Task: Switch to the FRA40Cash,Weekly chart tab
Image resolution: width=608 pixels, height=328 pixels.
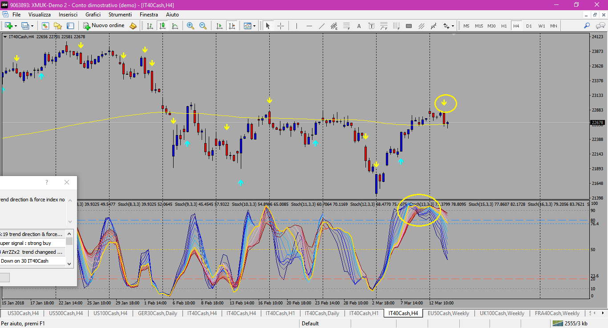Action: click(557, 313)
